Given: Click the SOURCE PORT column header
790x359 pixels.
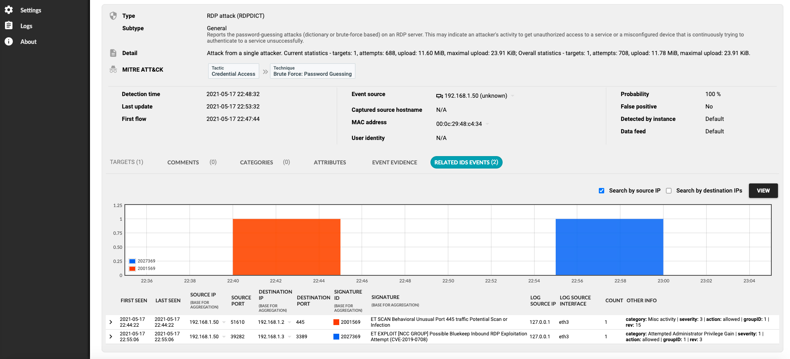Looking at the screenshot, I should pyautogui.click(x=241, y=301).
